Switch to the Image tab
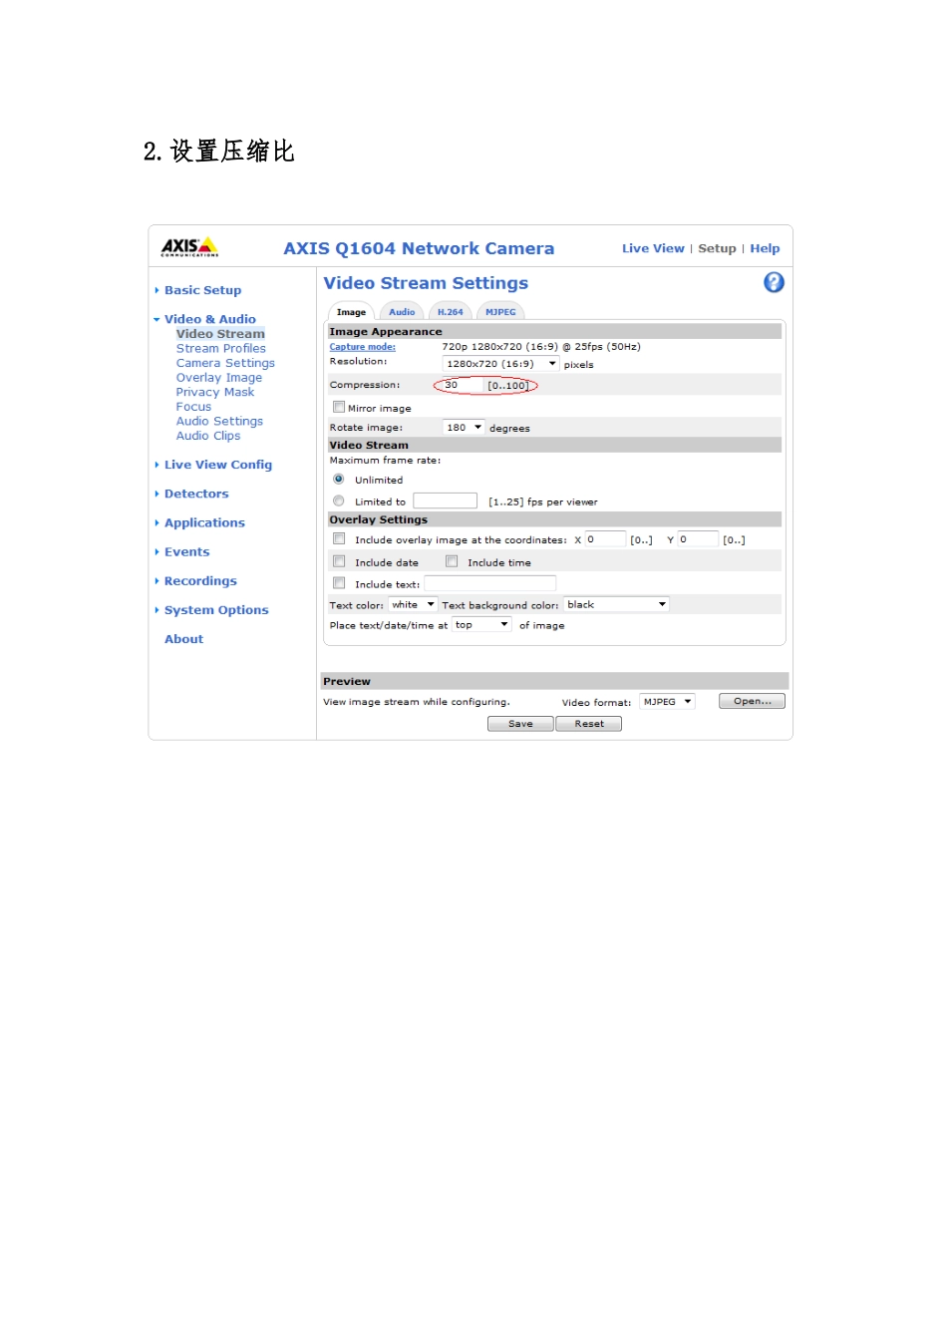 [351, 312]
